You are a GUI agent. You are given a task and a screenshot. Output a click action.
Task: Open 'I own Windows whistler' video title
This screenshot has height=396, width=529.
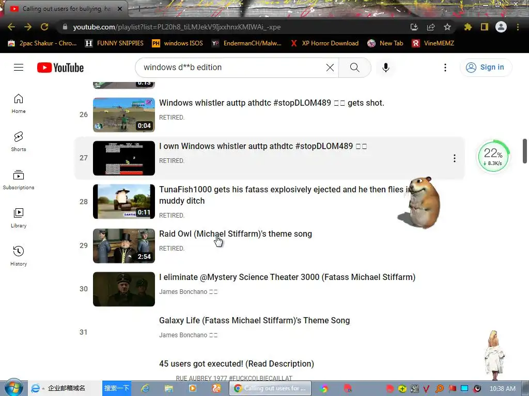[263, 146]
